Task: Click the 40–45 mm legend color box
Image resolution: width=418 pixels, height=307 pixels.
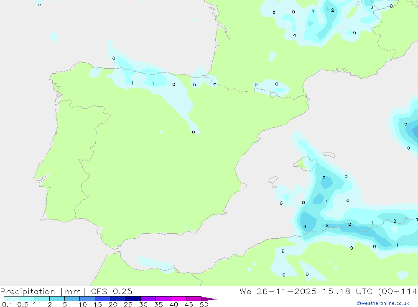Action: coord(178,299)
